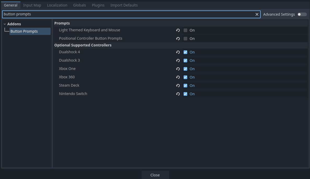
Task: Check the Positional Controller Button Prompts box
Action: click(185, 39)
